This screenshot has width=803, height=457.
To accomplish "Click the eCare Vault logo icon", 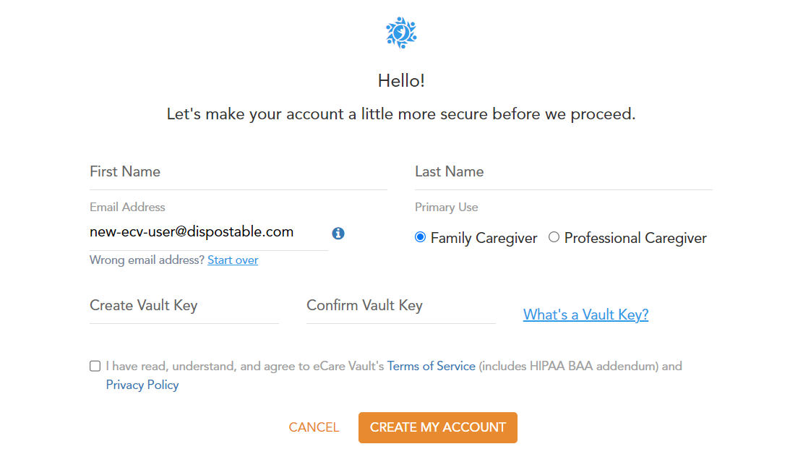I will [x=401, y=33].
